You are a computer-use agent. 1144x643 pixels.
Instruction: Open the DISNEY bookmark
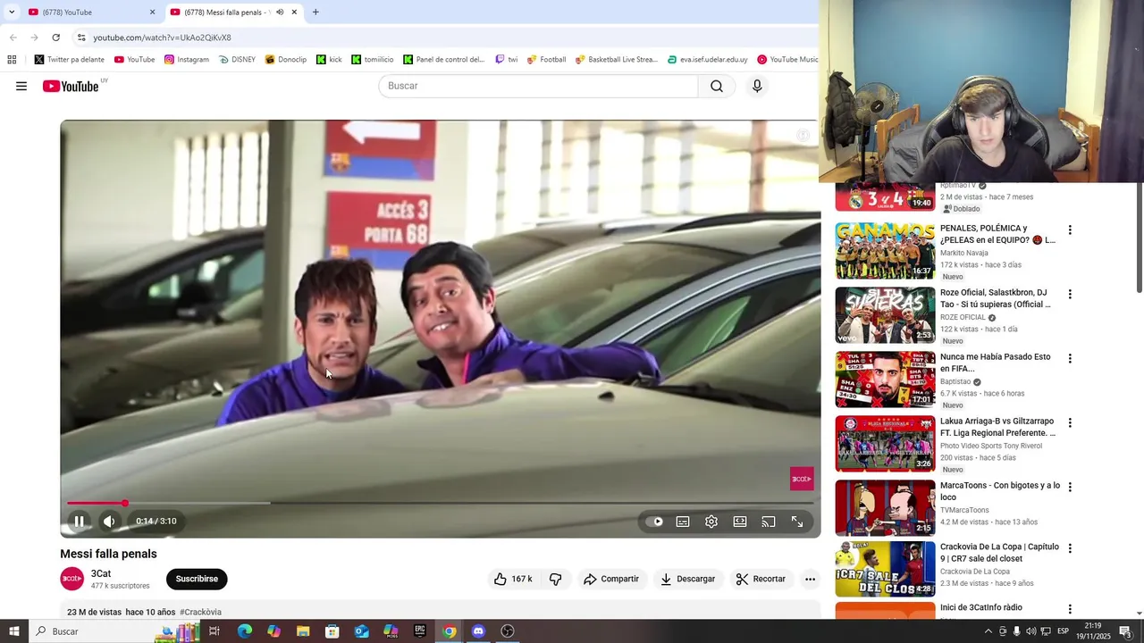click(x=237, y=60)
